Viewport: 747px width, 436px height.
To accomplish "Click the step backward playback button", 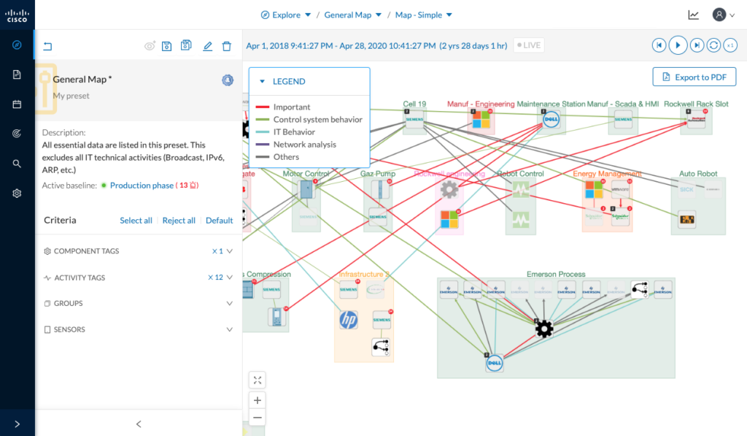I will coord(659,45).
